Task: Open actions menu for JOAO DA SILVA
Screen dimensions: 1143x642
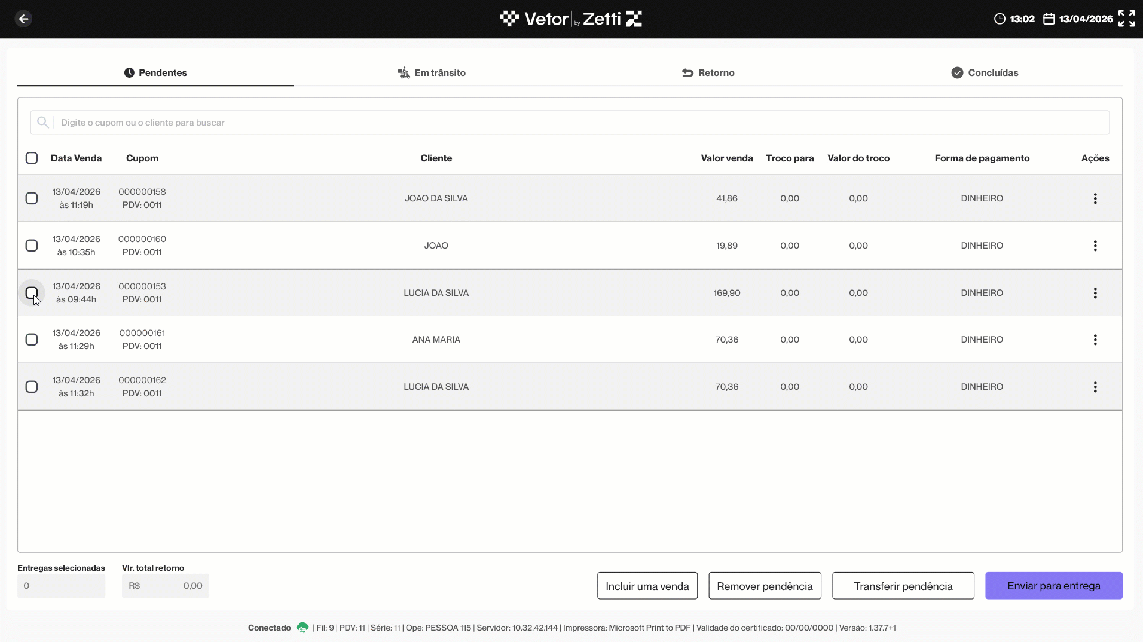Action: pos(1095,198)
